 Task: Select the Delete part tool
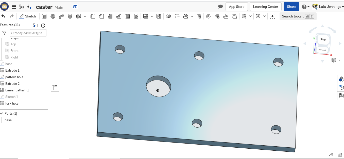pos(199,16)
